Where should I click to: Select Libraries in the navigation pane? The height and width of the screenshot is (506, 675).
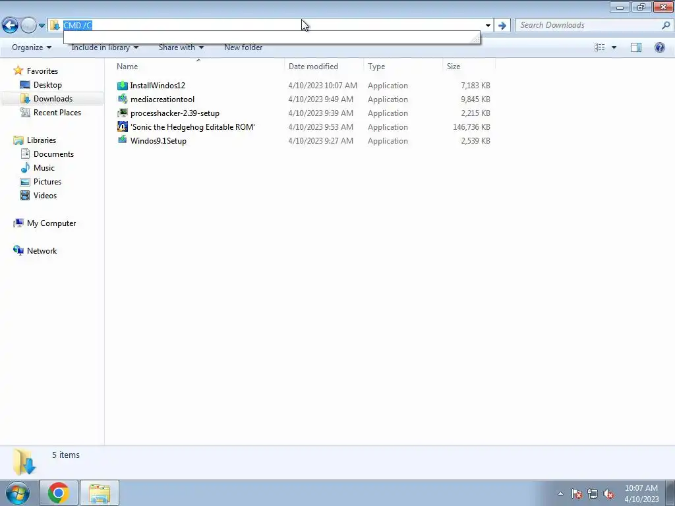click(x=42, y=140)
